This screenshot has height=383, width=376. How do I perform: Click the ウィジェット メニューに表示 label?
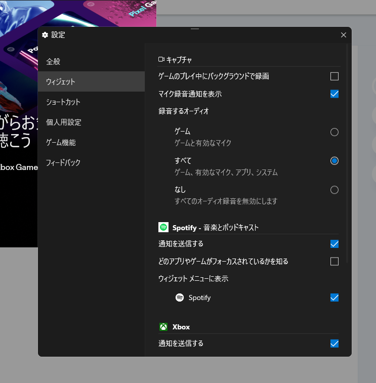pos(193,279)
